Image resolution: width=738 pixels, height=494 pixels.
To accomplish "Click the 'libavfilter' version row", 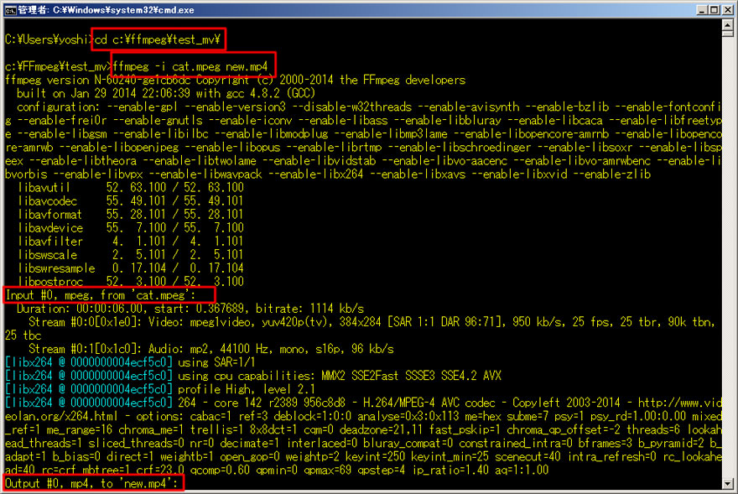I will pos(131,241).
